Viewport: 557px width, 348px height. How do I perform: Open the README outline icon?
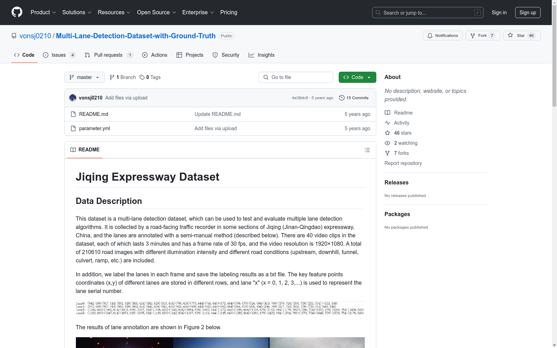tap(367, 150)
